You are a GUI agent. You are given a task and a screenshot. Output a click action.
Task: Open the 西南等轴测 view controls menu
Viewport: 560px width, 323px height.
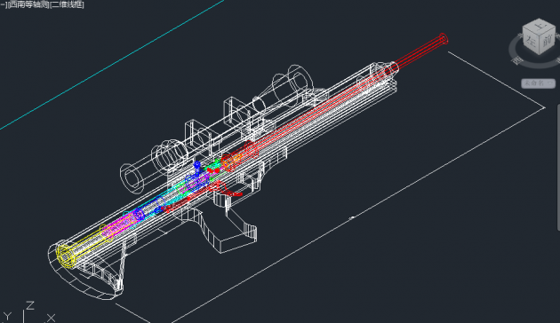pyautogui.click(x=29, y=4)
